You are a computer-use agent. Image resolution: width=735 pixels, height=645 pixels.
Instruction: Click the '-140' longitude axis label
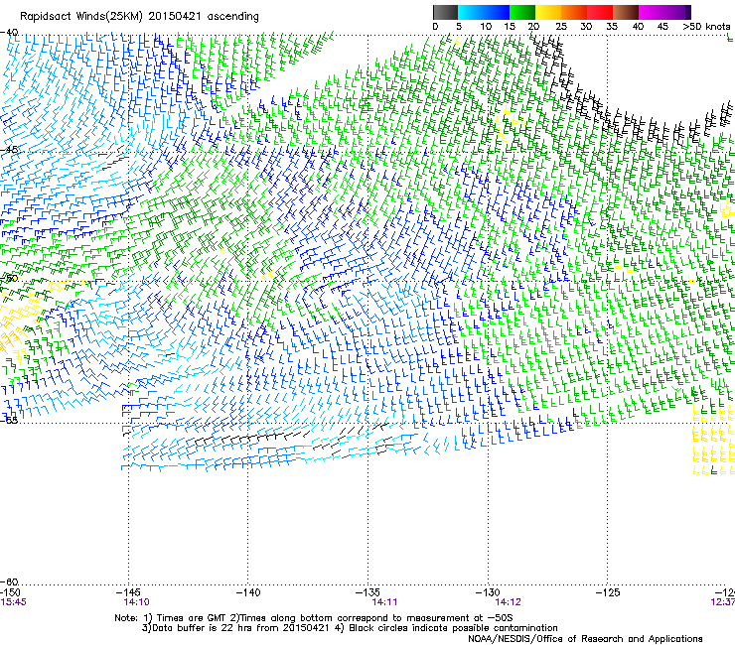[248, 592]
